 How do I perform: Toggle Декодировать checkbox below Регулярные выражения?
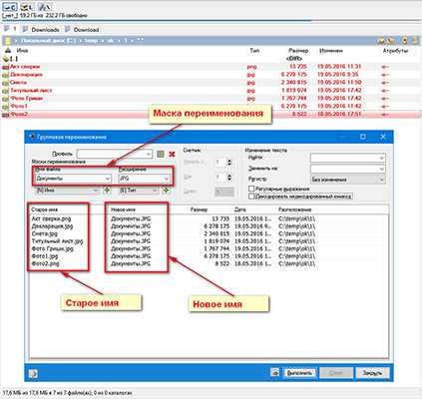pyautogui.click(x=251, y=197)
